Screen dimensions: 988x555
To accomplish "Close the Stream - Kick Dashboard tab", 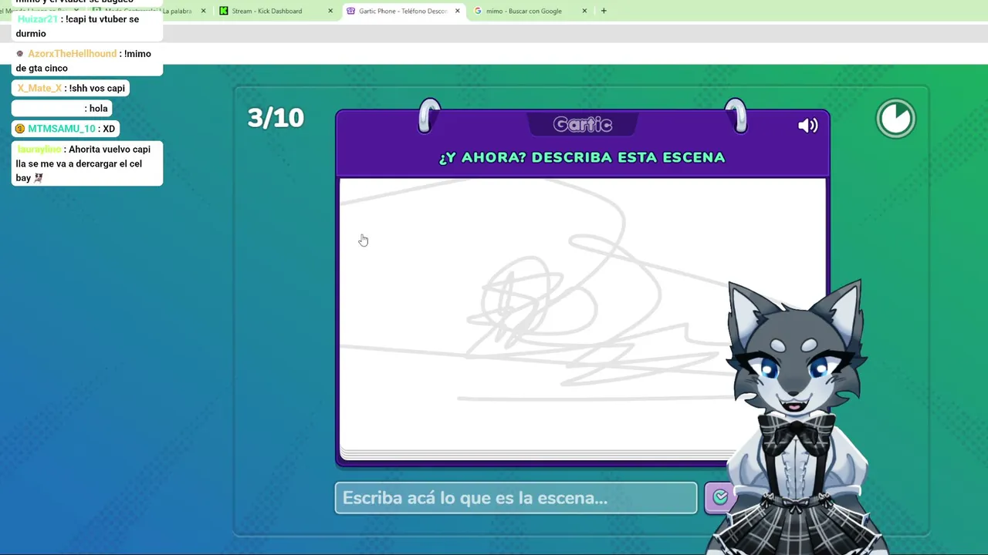I will (330, 11).
